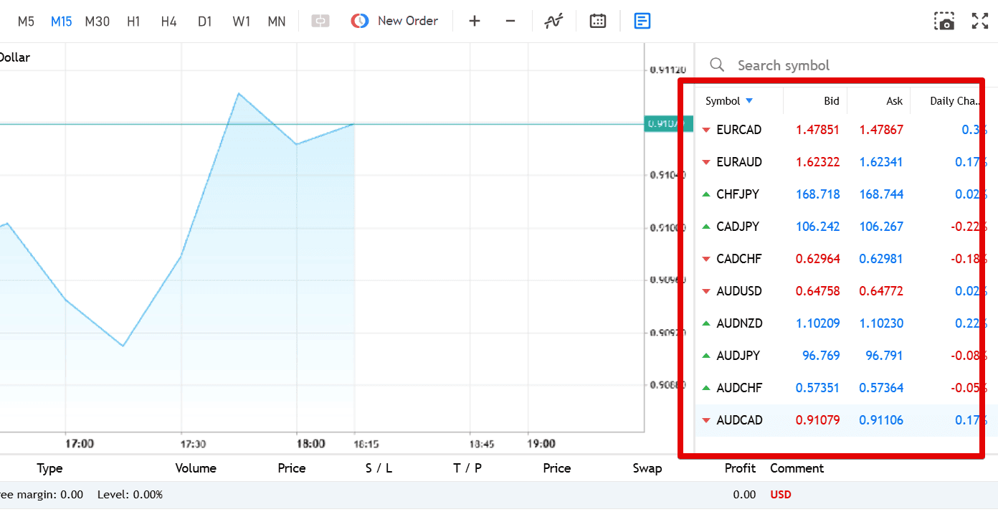Click the horizontal price level line on chart

coord(323,123)
